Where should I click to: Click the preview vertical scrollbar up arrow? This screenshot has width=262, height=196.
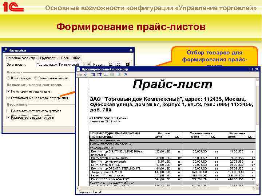point(258,79)
